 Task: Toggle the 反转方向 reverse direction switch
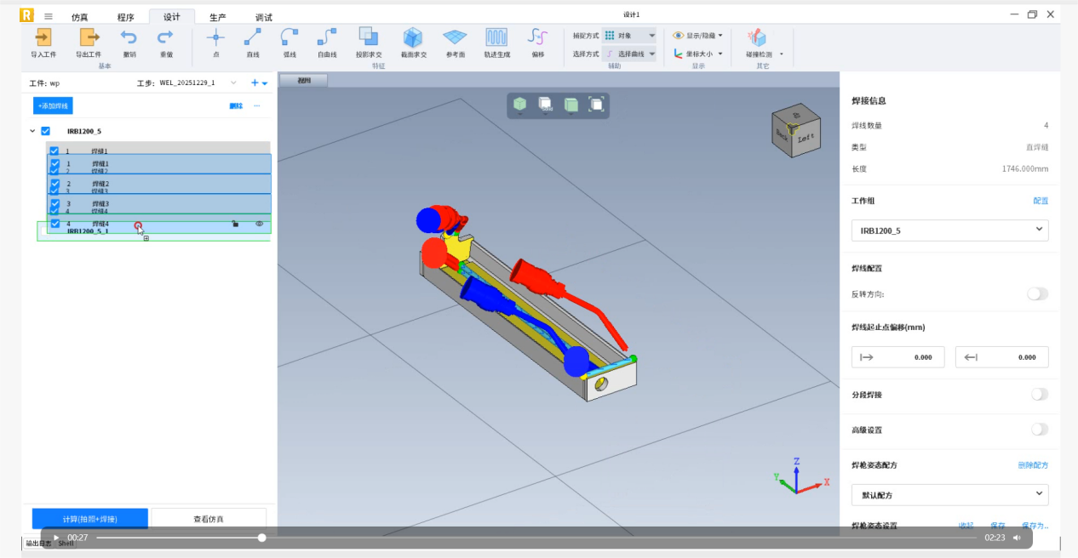coord(1037,293)
